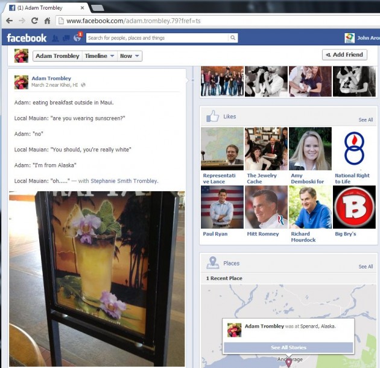This screenshot has height=368, width=380.
Task: Go to browser home icon
Action: (x=47, y=21)
